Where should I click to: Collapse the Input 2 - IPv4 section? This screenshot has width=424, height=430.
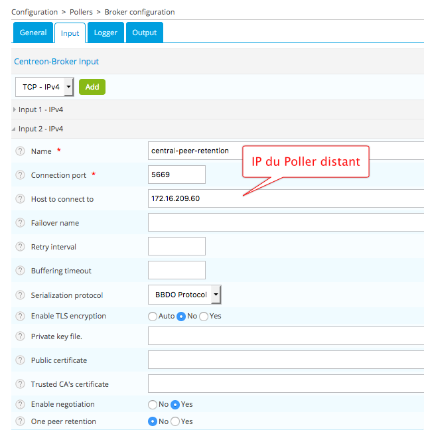click(x=40, y=129)
